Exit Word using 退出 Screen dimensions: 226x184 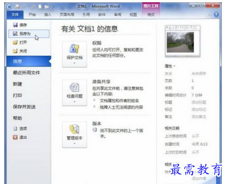click(x=20, y=137)
